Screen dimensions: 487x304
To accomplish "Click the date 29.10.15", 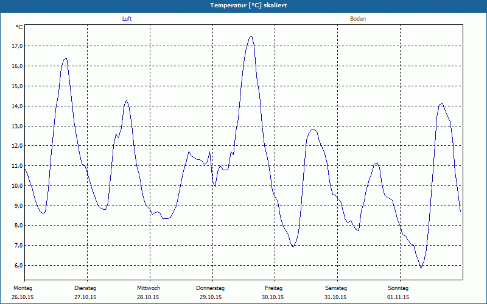I will click(211, 297).
